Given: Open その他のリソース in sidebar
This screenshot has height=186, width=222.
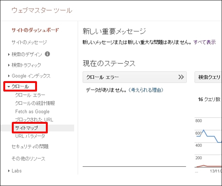Looking at the screenshot, I should coord(28,159).
